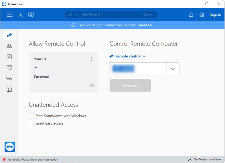The image size is (225, 163).
Task: Click New version available link
Action: tap(207, 159)
